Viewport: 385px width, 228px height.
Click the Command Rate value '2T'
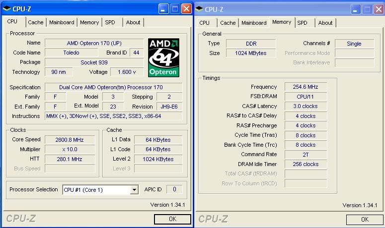[306, 155]
